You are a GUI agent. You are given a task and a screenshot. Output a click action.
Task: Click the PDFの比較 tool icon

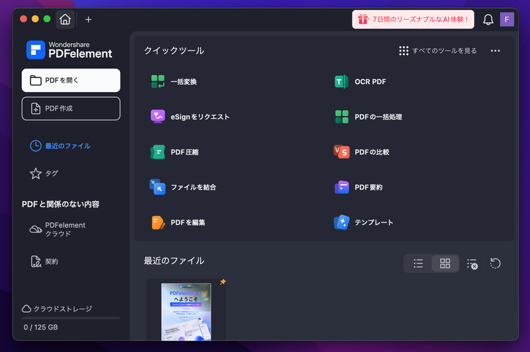click(x=341, y=152)
